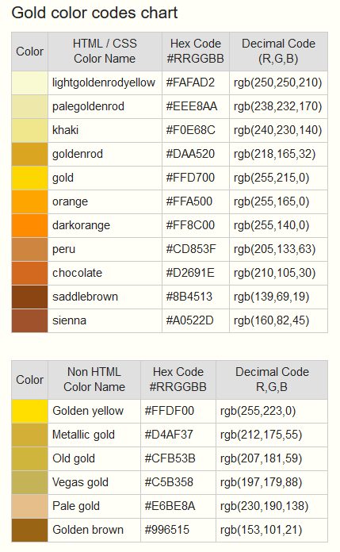Click the 'Golden yellow' name cell
This screenshot has height=552, width=340.
click(94, 411)
